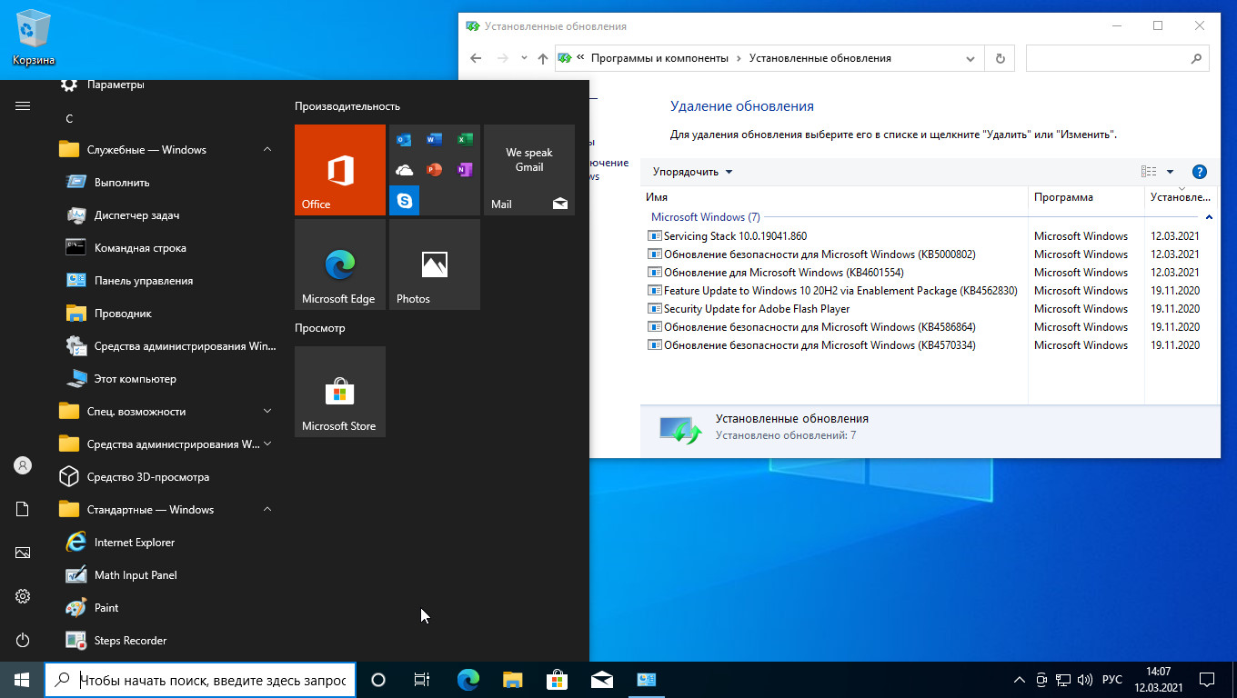Open the Photos tile
Screen dimensions: 1237x698
(x=434, y=264)
